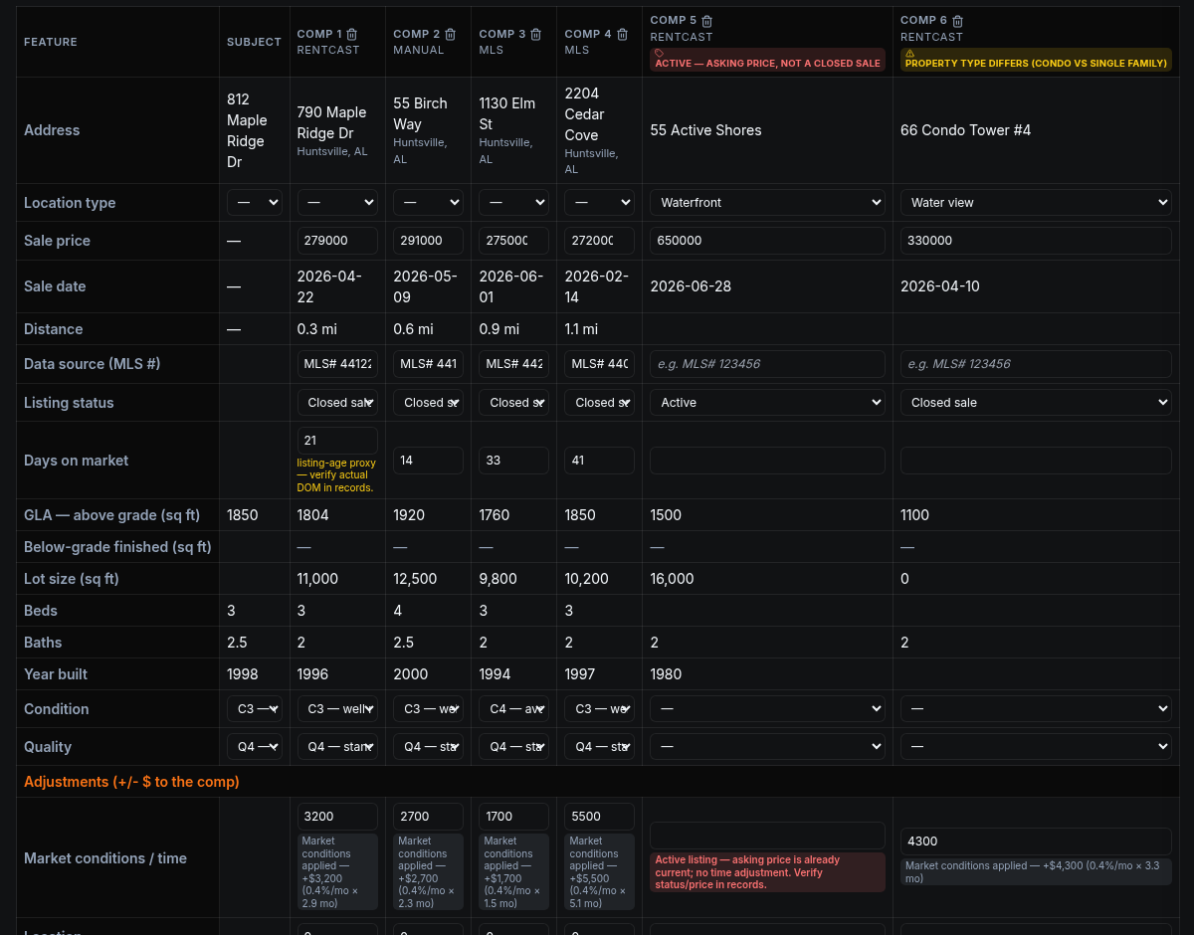Open Comp 1 listing status dropdown
This screenshot has height=935, width=1194.
[x=337, y=403]
